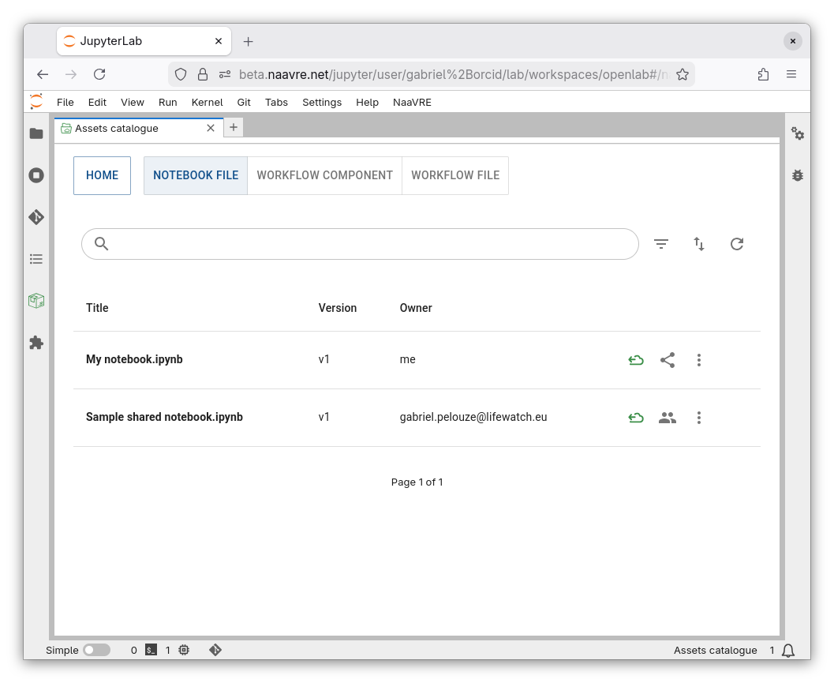Click the assets search input field
The image size is (834, 683).
pos(371,244)
